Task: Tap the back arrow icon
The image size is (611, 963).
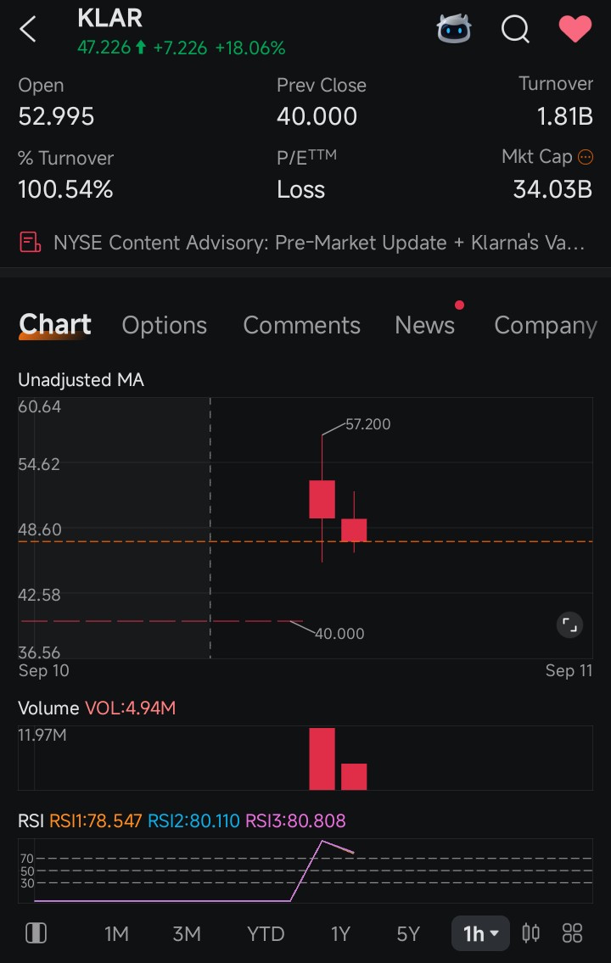Action: click(x=28, y=29)
